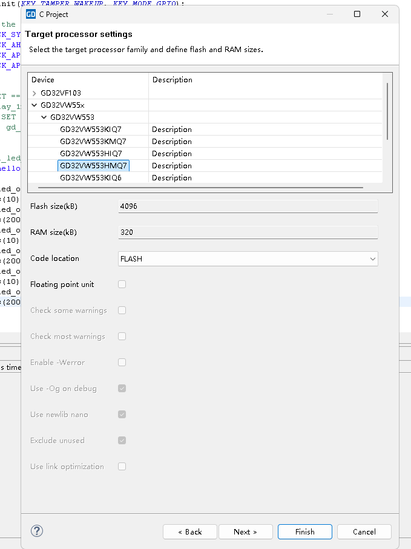Click the Flash size field

[248, 206]
